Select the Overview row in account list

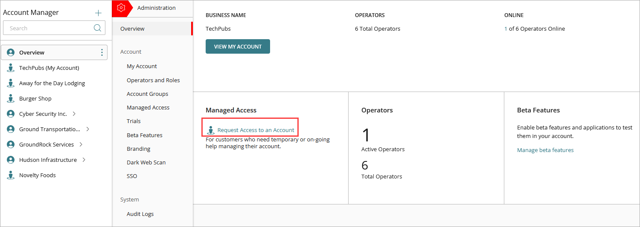tap(54, 52)
